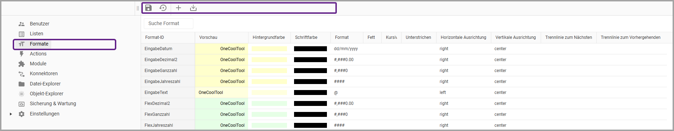Open Benutzer in the sidebar
The image size is (674, 131).
[39, 24]
